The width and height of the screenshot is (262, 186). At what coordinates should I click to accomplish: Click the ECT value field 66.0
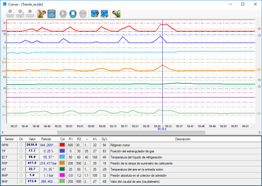click(32, 157)
